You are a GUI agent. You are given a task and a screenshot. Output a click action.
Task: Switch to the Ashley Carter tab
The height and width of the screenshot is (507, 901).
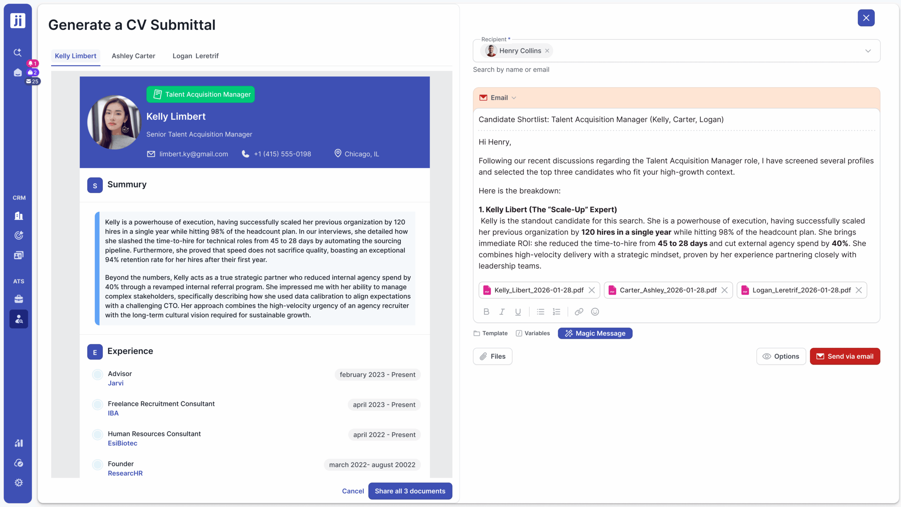click(x=133, y=56)
